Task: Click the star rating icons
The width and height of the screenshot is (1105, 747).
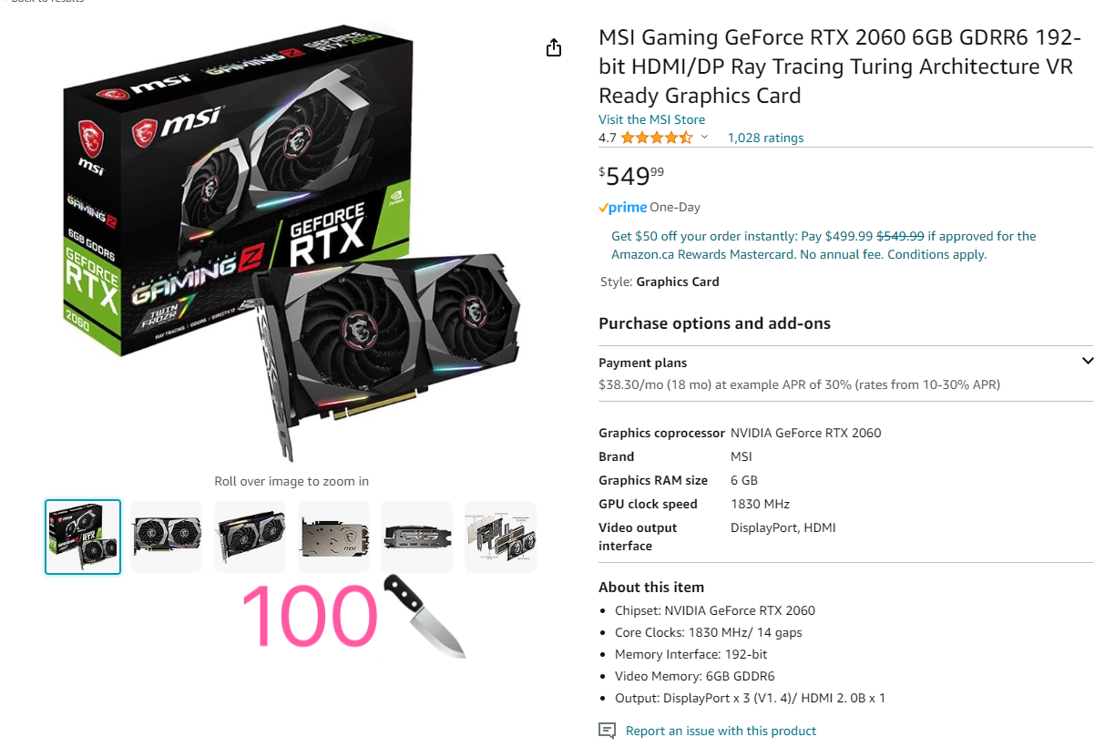Action: [657, 138]
